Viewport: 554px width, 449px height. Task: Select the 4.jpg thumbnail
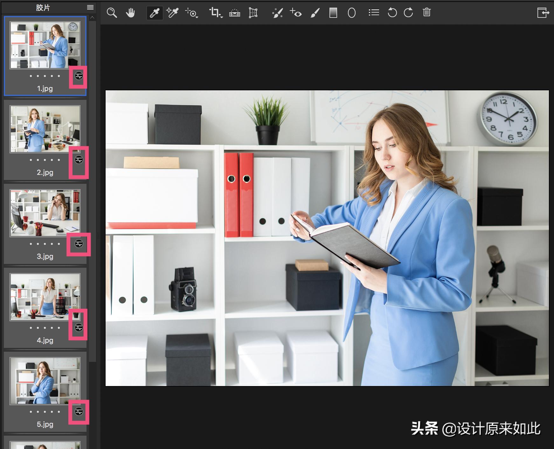[45, 297]
